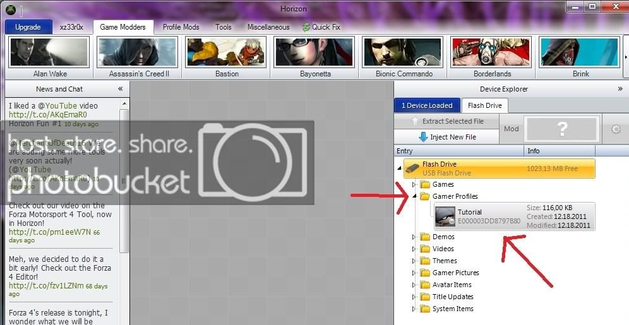Click the Entry column header
The height and width of the screenshot is (325, 629).
coord(459,151)
